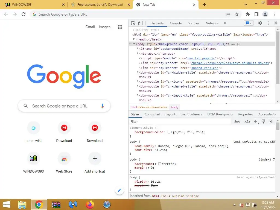This screenshot has height=210, width=280.
Task: Open text_defaults_md.css:20 source location
Action: pyautogui.click(x=254, y=142)
